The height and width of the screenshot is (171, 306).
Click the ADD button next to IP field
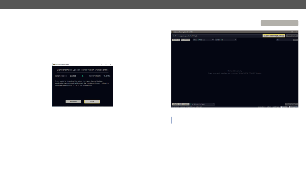tap(295, 40)
